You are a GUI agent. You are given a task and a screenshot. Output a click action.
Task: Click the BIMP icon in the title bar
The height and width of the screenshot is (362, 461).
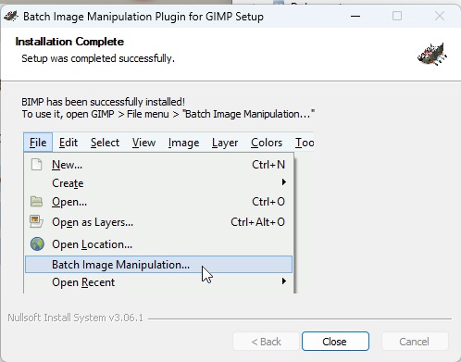(11, 16)
